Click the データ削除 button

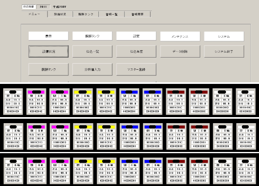point(180,51)
